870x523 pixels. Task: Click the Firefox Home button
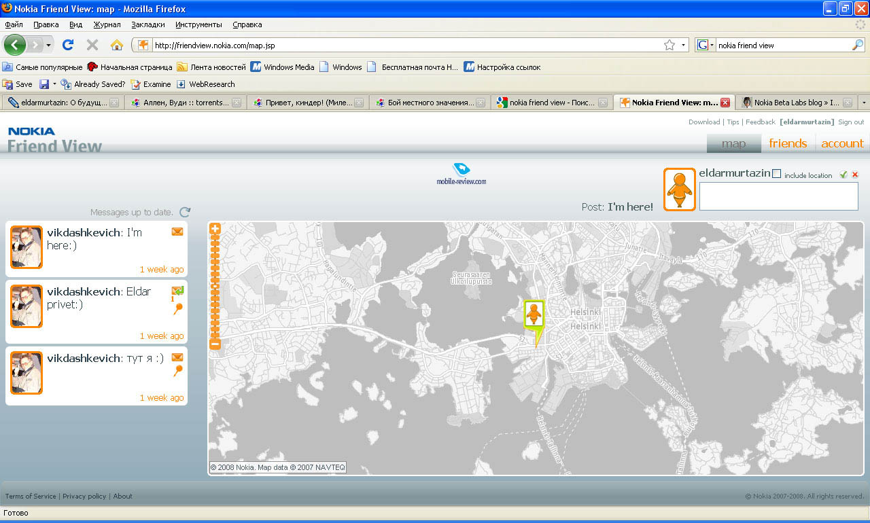(117, 46)
